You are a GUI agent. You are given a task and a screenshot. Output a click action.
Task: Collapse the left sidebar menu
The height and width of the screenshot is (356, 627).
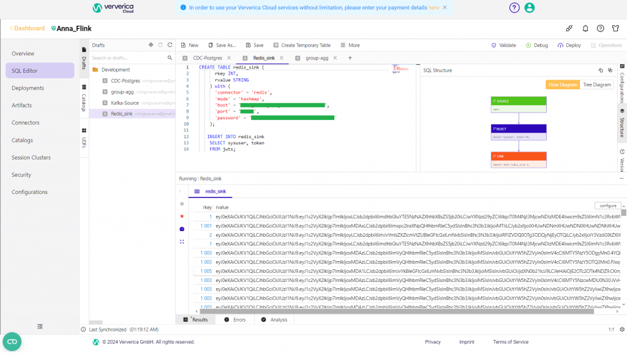click(40, 327)
